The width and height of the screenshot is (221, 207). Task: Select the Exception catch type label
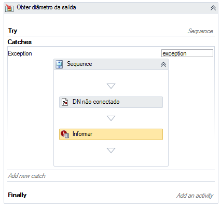[20, 53]
